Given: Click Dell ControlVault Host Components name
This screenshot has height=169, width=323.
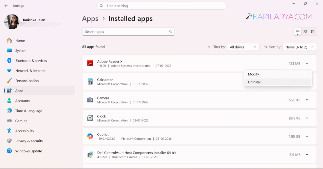Looking at the screenshot, I should point(137,153).
